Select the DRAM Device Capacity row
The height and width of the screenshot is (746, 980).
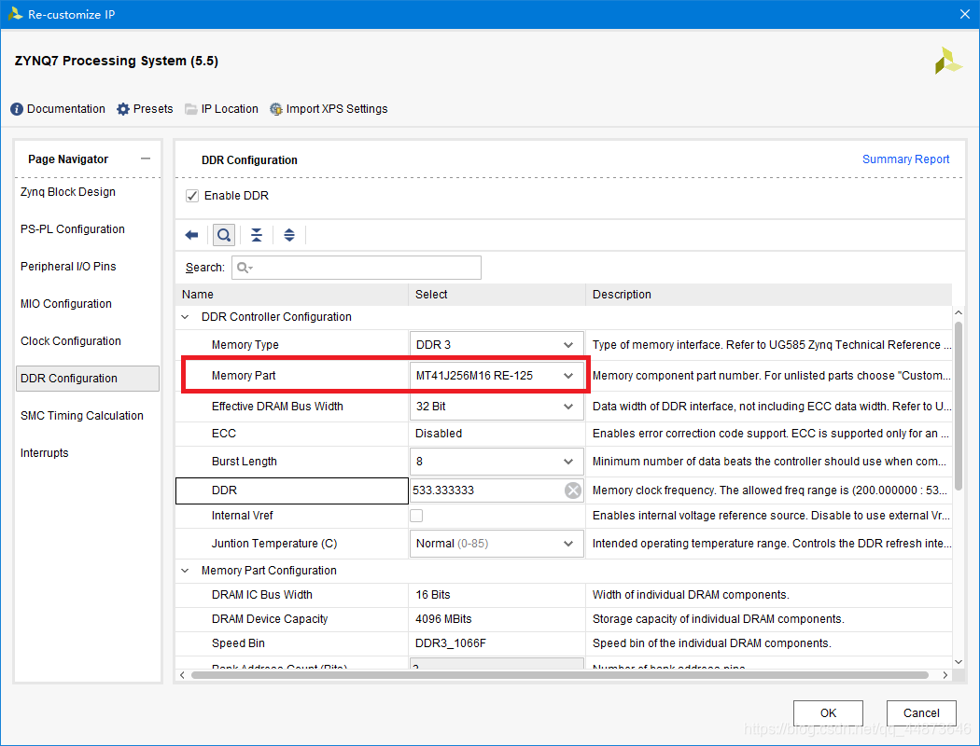(x=564, y=619)
